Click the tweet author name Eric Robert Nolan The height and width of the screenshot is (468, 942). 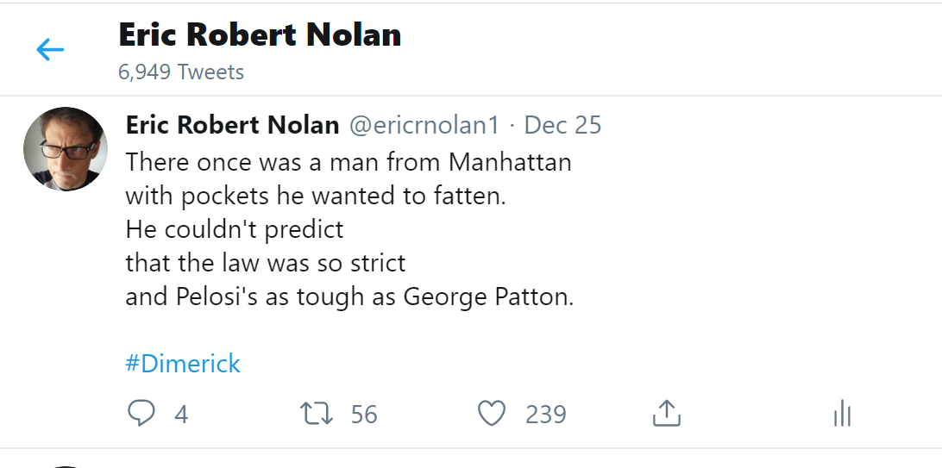point(232,125)
